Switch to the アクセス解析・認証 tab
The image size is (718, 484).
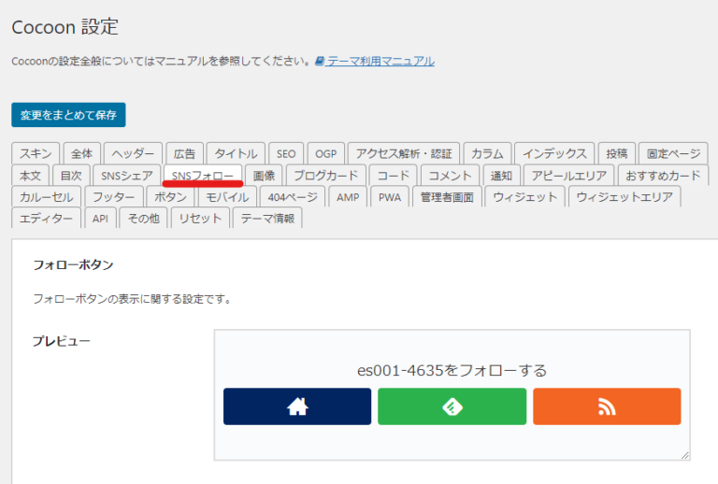click(404, 153)
